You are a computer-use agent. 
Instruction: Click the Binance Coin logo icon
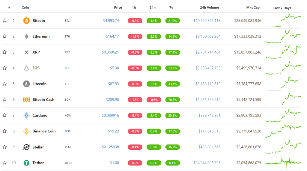click(26, 131)
